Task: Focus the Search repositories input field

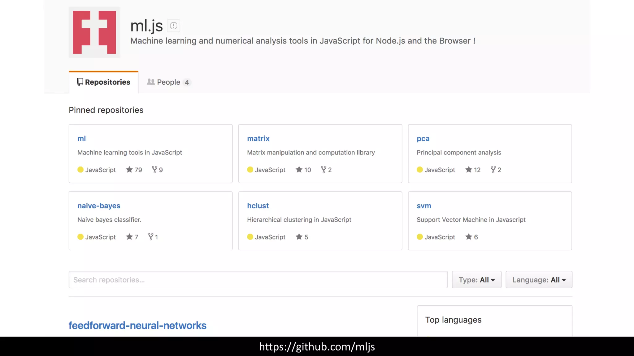Action: [x=258, y=280]
